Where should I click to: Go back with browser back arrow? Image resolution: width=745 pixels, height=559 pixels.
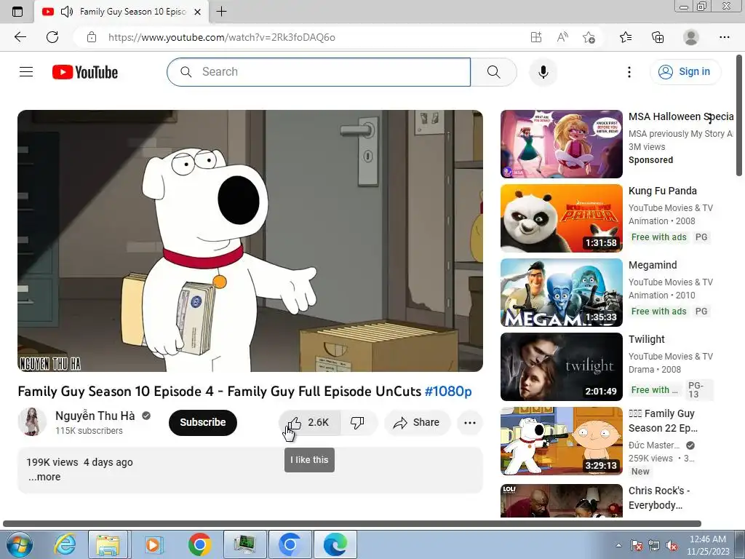(x=20, y=37)
